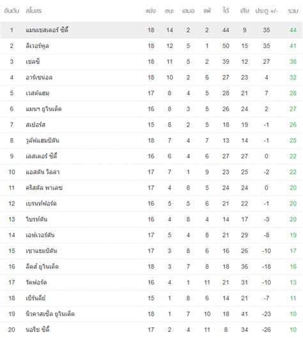Image resolution: width=303 pixels, height=338 pixels.
Task: Select the แมนเชสเตอร์ ซิตี้ team row
Action: [x=151, y=30]
